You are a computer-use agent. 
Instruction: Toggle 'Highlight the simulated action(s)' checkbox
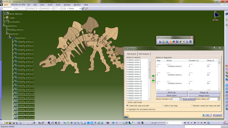click(x=127, y=109)
